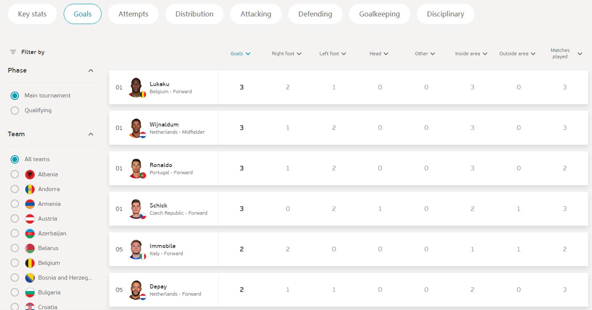The width and height of the screenshot is (592, 310).
Task: Sort by Right foot column
Action: pyautogui.click(x=287, y=54)
